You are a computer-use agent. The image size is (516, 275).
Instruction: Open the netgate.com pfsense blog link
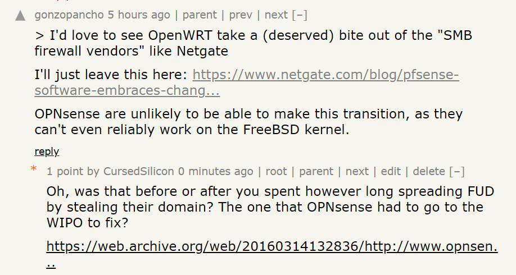click(x=247, y=82)
